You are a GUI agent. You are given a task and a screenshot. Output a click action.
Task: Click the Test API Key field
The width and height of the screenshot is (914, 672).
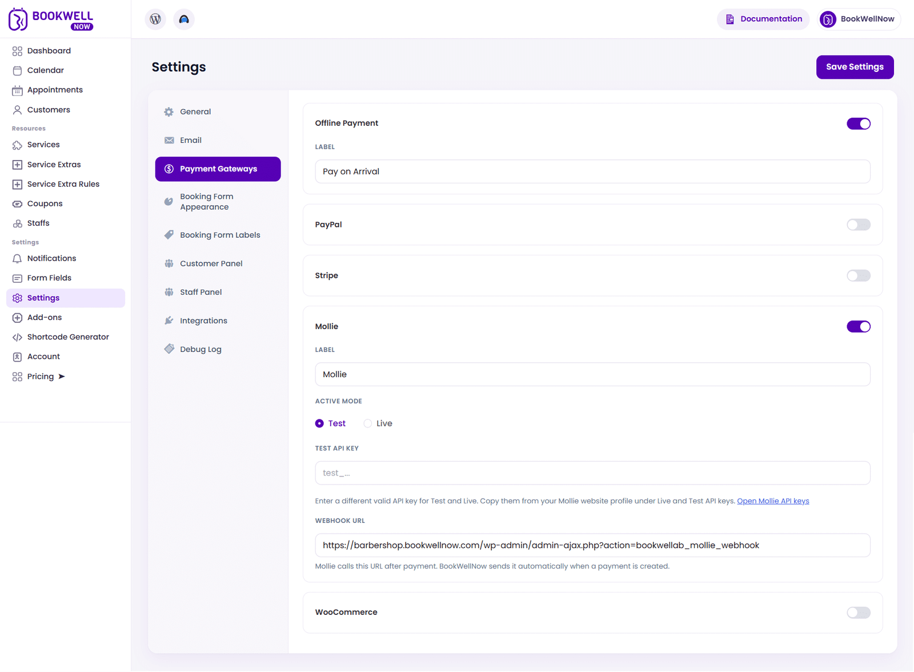[592, 473]
